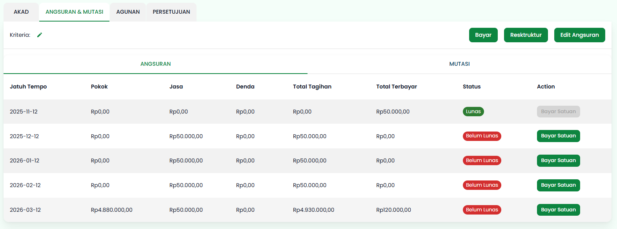This screenshot has width=617, height=229.
Task: Show the ANGSURAN sub-tab
Action: [155, 64]
